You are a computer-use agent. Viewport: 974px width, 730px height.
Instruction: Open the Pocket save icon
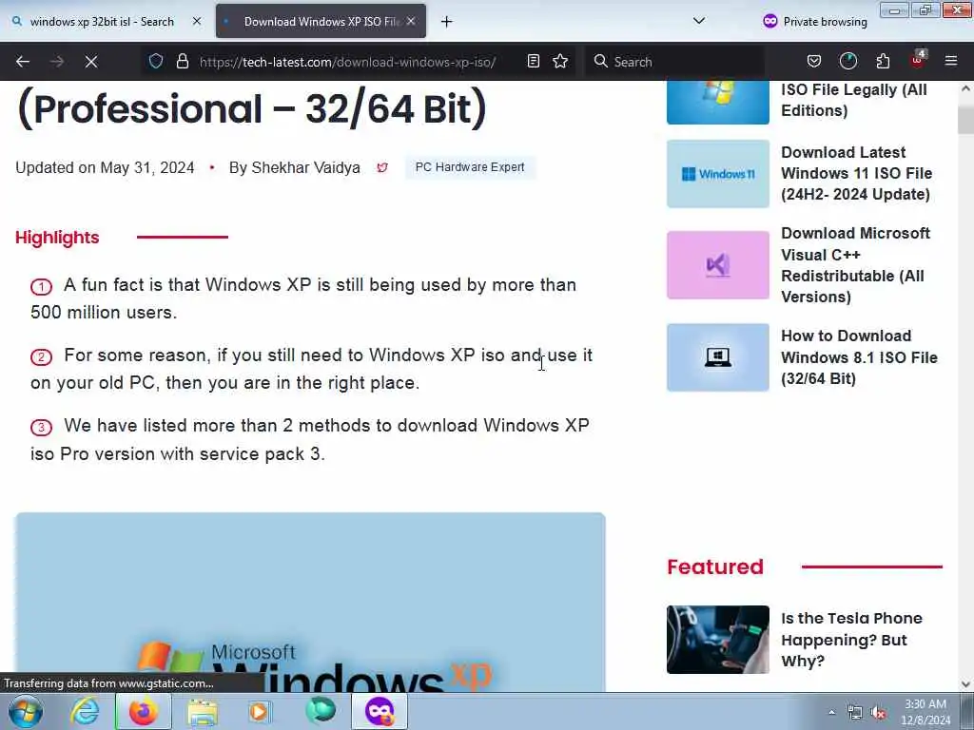(x=814, y=61)
